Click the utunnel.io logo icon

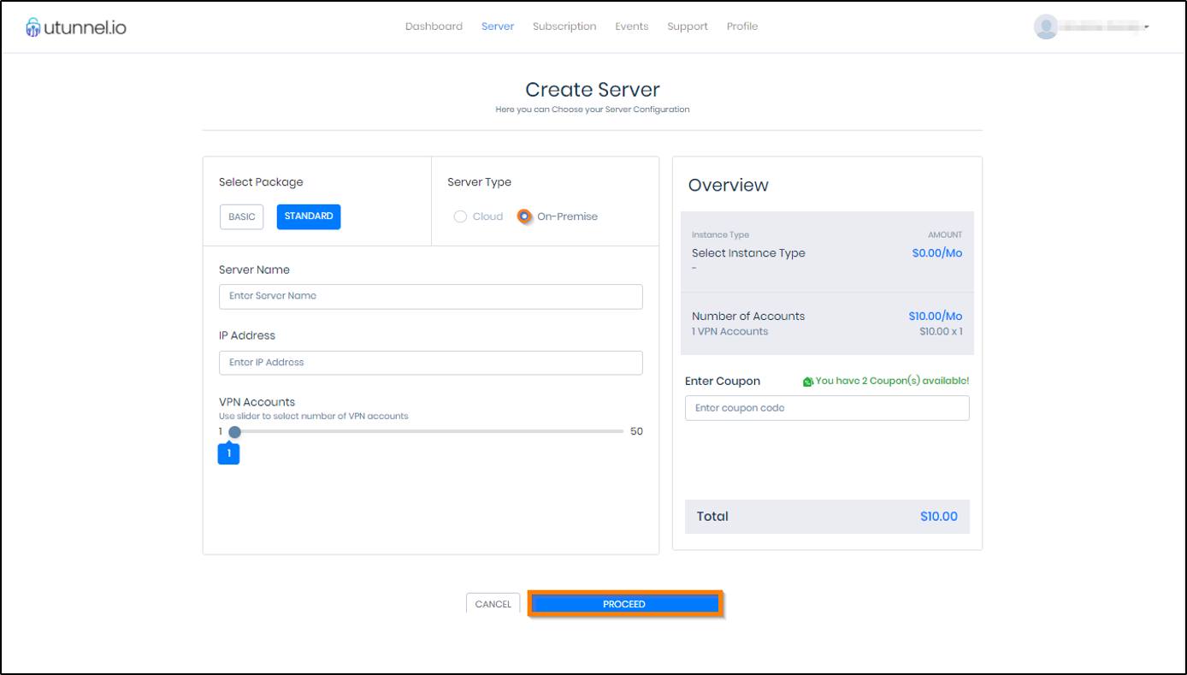pyautogui.click(x=33, y=27)
